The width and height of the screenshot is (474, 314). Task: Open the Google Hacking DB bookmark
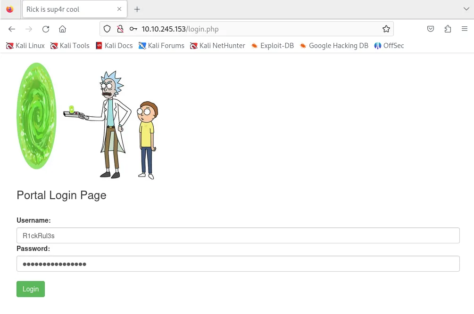tap(334, 46)
